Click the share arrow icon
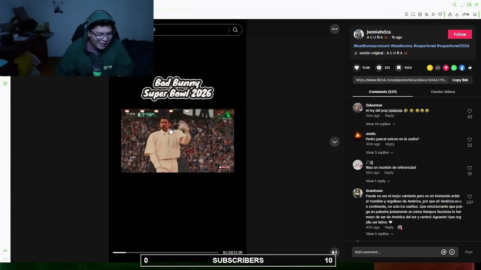Image resolution: width=481 pixels, height=270 pixels. pyautogui.click(x=470, y=68)
